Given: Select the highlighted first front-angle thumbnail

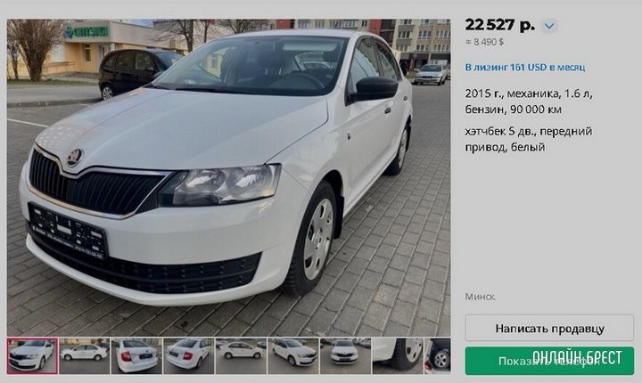Looking at the screenshot, I should click(33, 355).
